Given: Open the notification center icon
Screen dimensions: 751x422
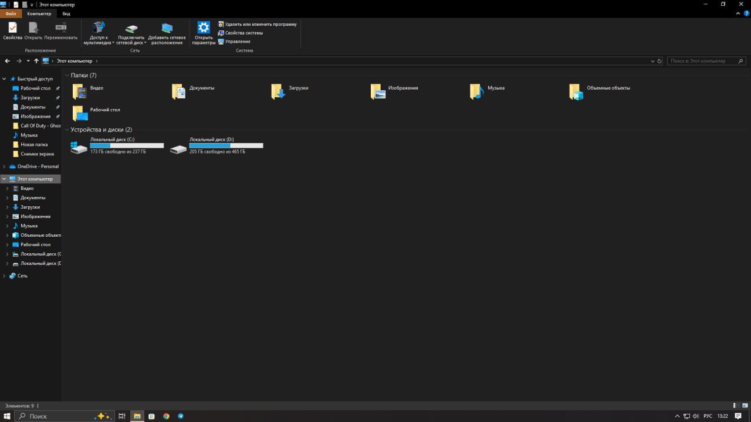Looking at the screenshot, I should pyautogui.click(x=738, y=416).
